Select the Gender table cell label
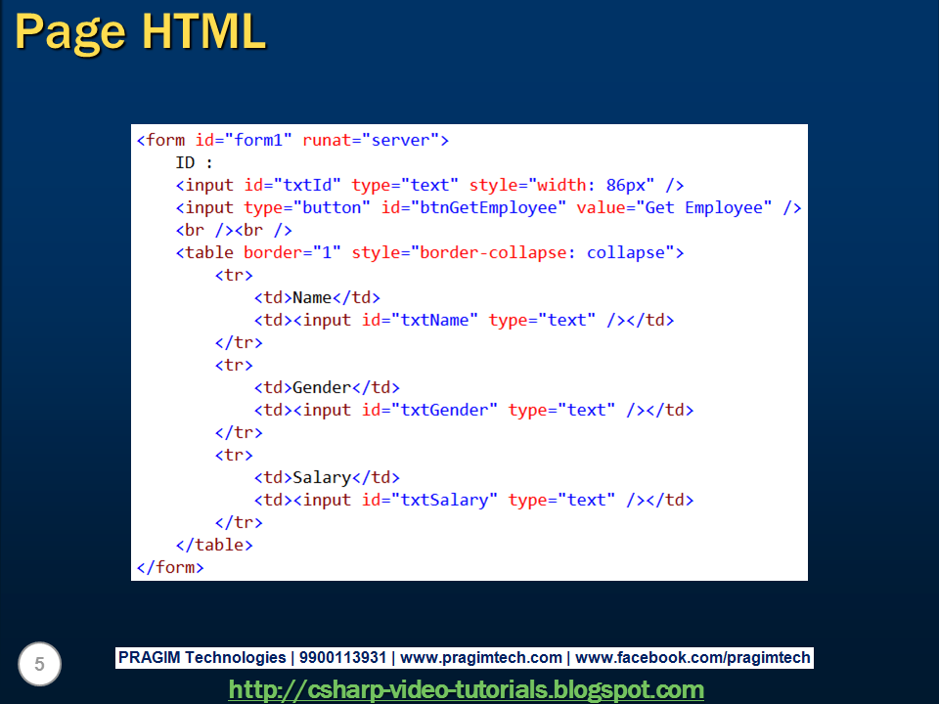 319,387
